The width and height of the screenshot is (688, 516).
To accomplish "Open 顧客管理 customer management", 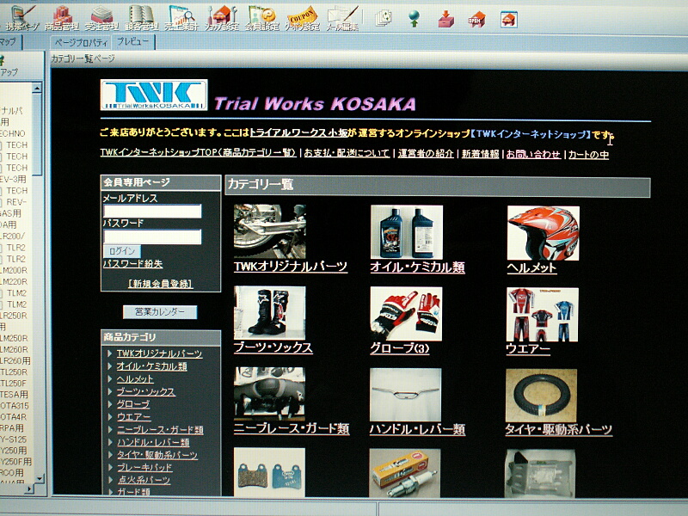I will [141, 17].
